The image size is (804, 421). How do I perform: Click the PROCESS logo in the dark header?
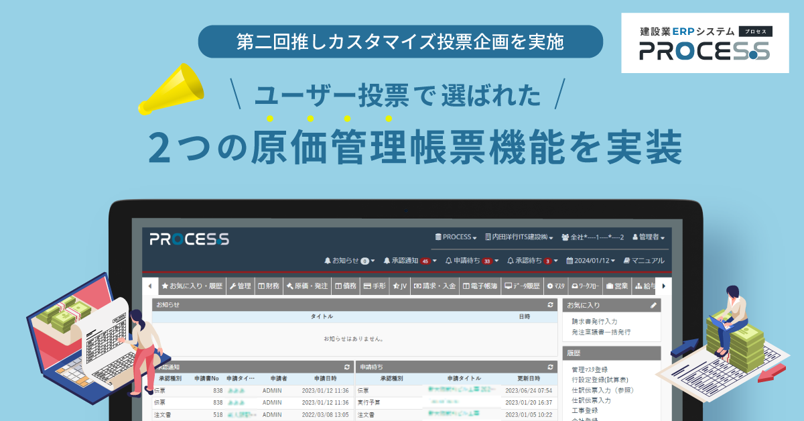tap(189, 239)
